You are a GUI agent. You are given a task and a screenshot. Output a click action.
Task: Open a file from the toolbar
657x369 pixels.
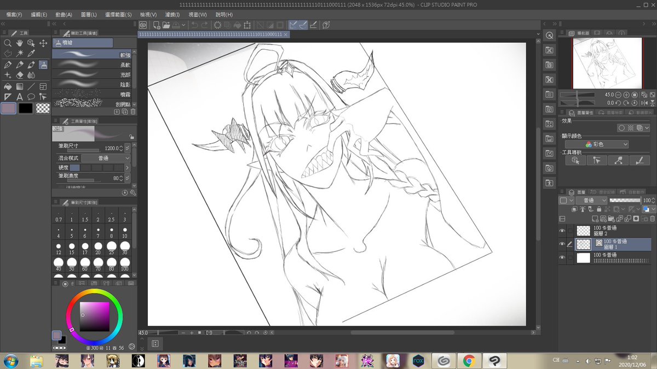coord(166,25)
